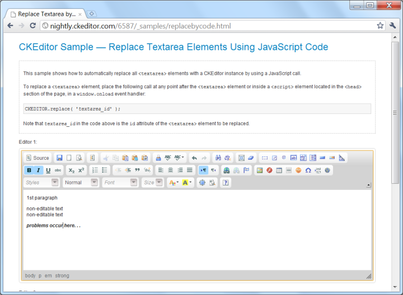Click the 'strong' element in path bar
Viewport: 403px width, 295px height.
(62, 275)
